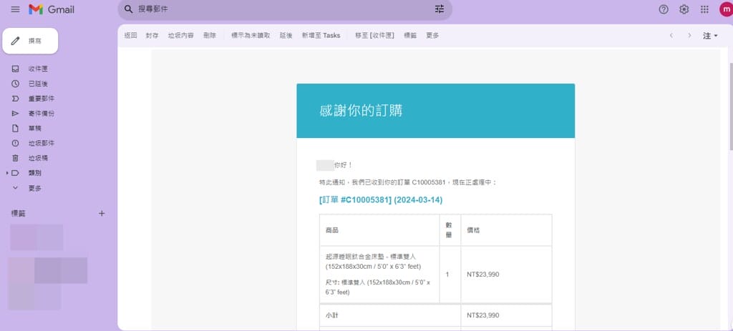Open the 標籤 toolbar option
Image resolution: width=733 pixels, height=331 pixels.
pyautogui.click(x=410, y=36)
